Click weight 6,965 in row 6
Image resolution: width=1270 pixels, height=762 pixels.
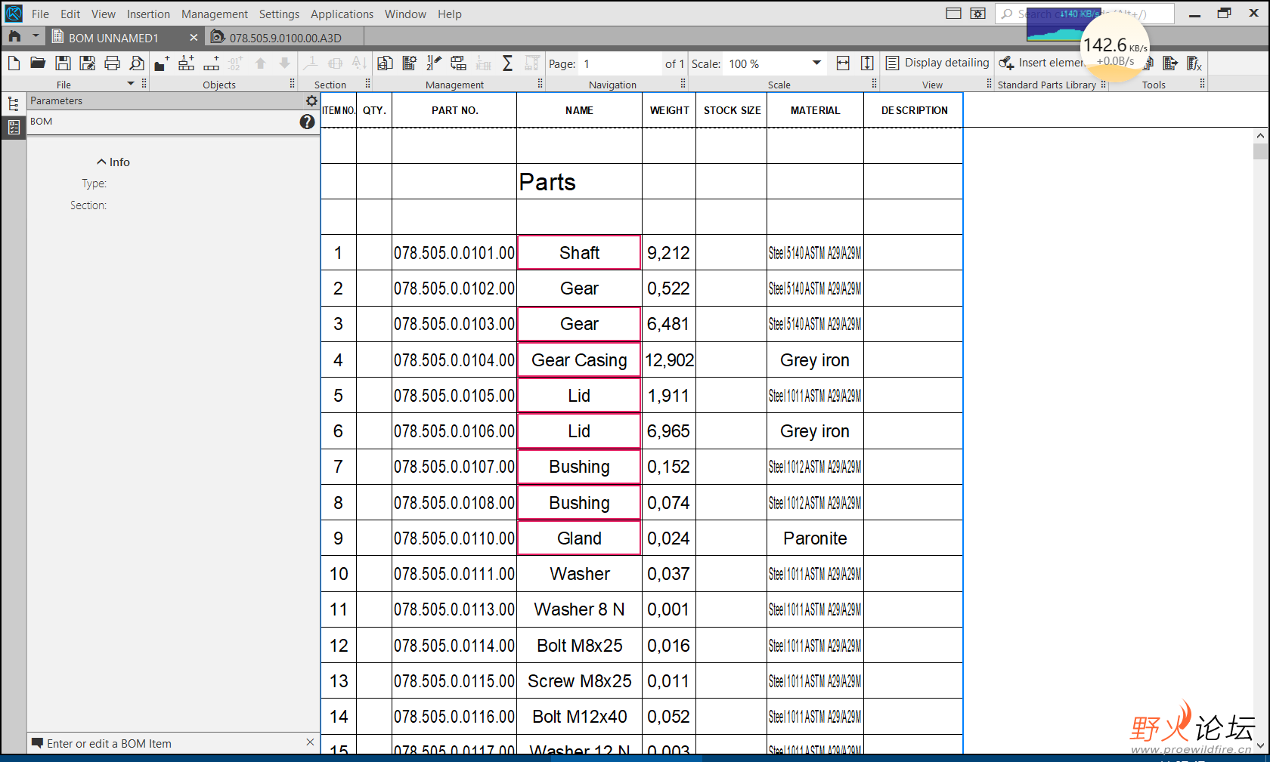[x=669, y=430]
